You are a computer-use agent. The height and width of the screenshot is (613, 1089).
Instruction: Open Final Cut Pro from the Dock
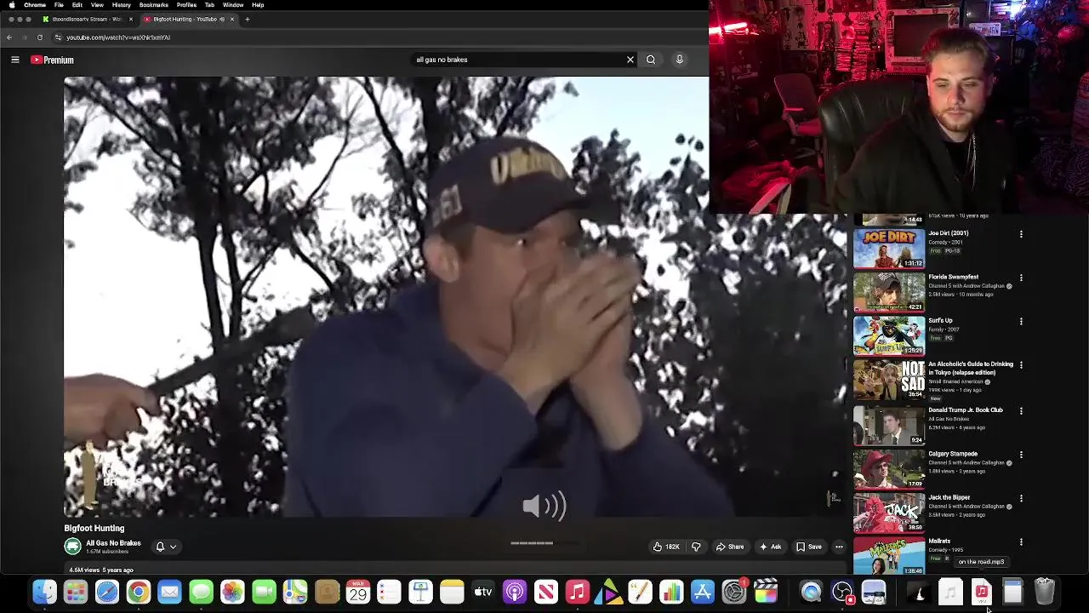[x=766, y=591]
